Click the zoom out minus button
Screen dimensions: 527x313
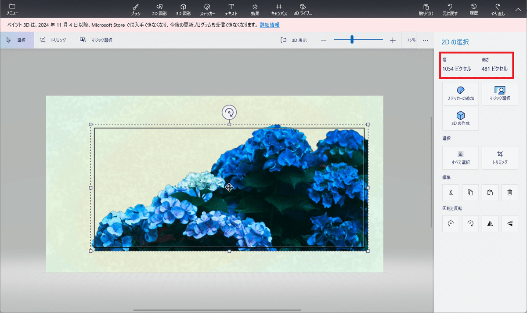pos(324,40)
